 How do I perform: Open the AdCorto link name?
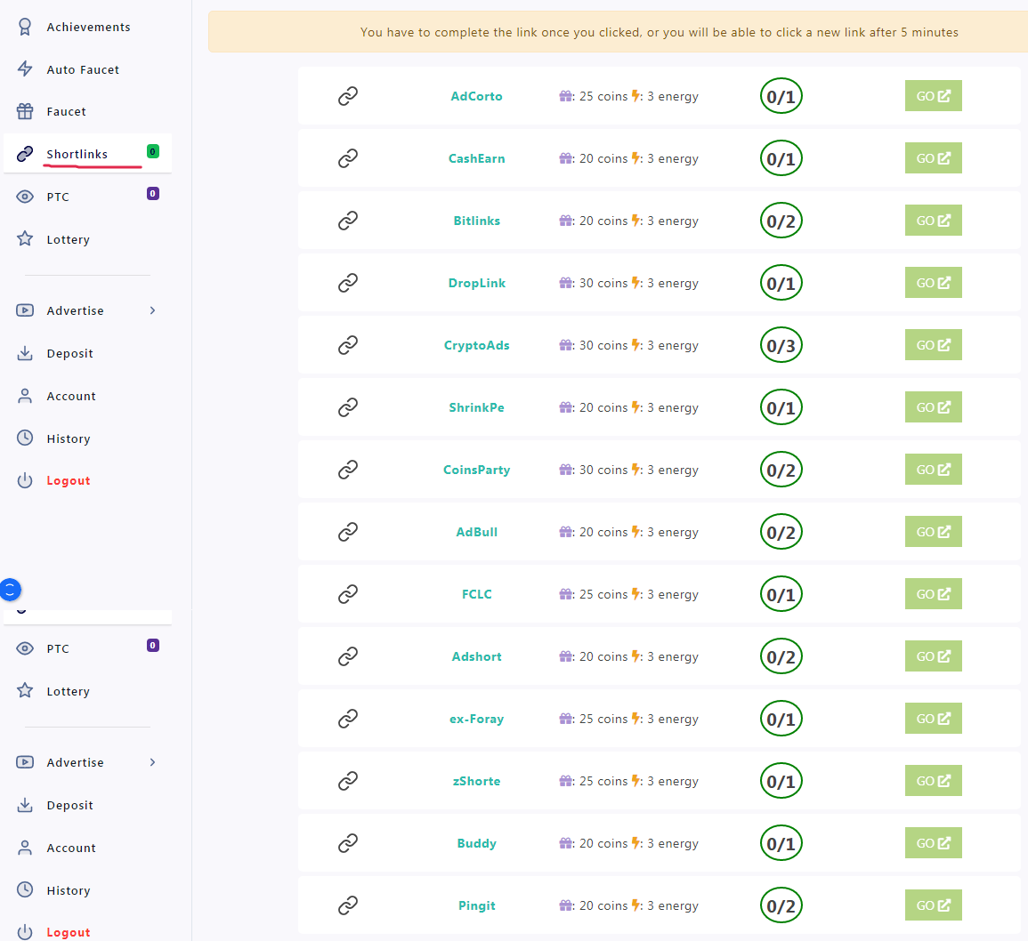tap(477, 96)
